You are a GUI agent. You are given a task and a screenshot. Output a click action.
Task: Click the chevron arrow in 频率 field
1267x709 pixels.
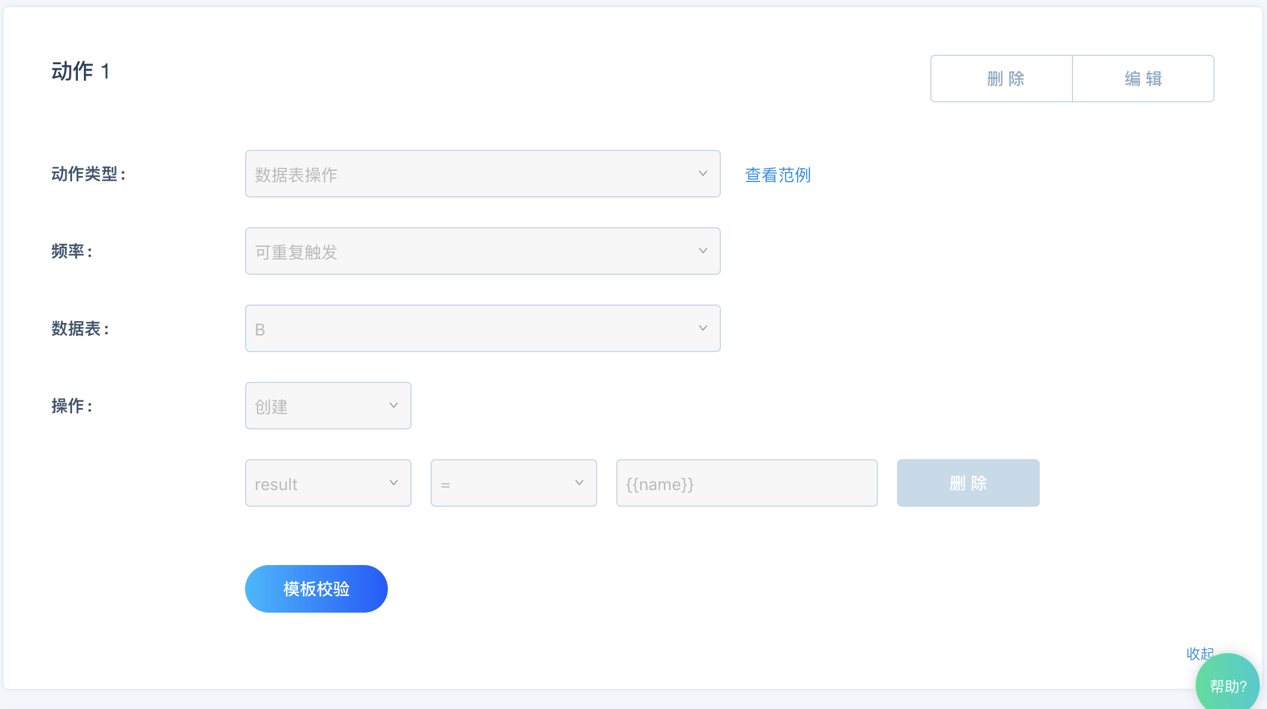point(703,251)
